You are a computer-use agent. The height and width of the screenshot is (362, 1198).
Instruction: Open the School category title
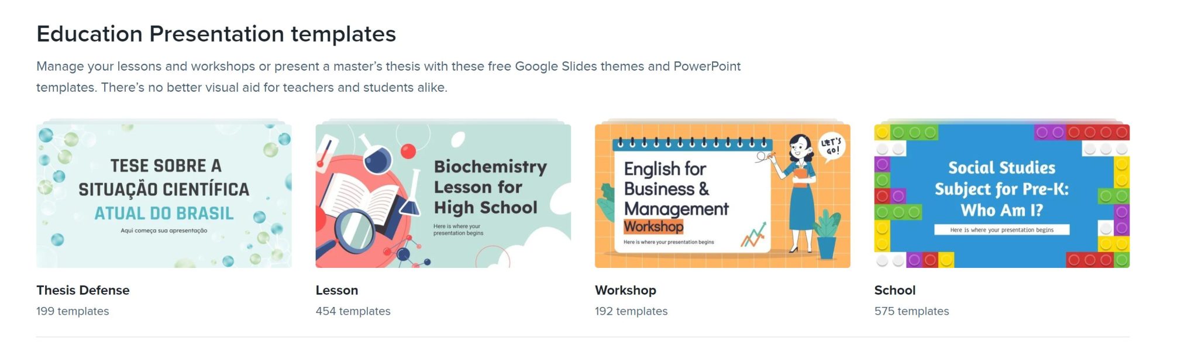(894, 290)
